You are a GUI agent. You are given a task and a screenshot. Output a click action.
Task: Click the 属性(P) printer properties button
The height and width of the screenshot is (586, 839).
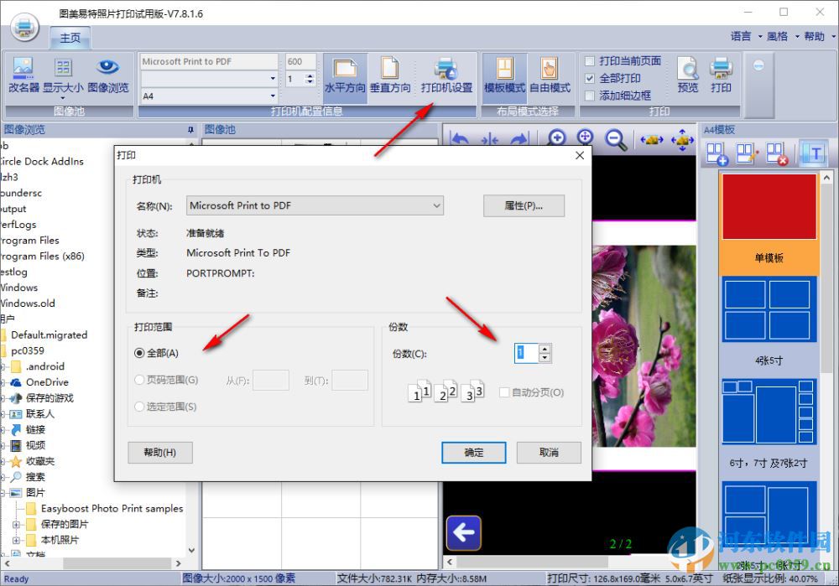click(x=524, y=205)
